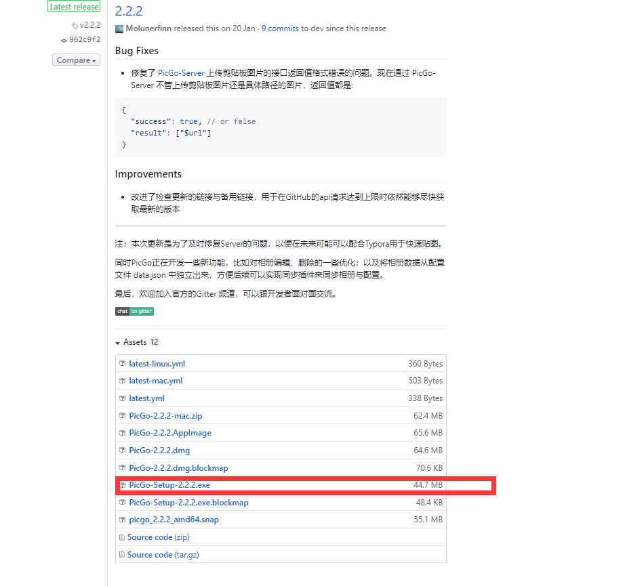Open the PicGo-Server link in Bug Fixes

(181, 72)
